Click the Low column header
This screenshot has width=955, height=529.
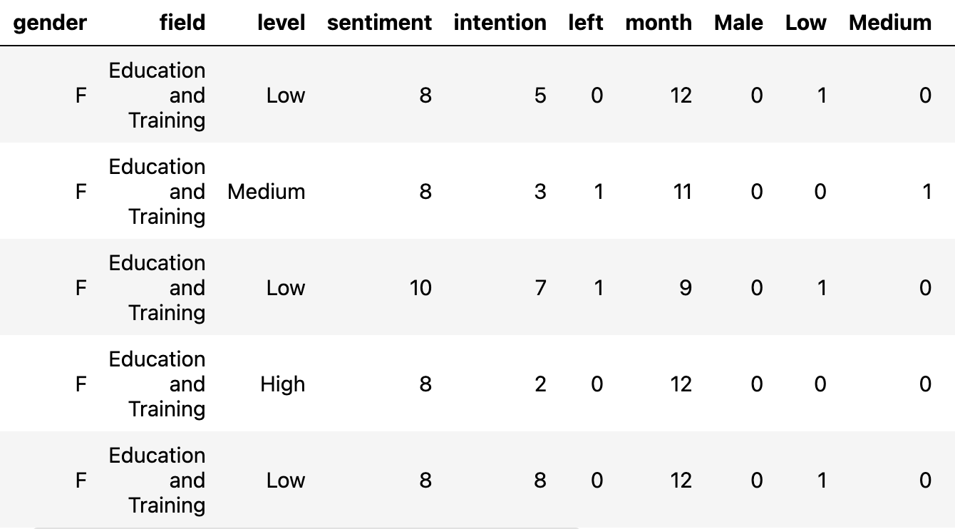tap(806, 23)
